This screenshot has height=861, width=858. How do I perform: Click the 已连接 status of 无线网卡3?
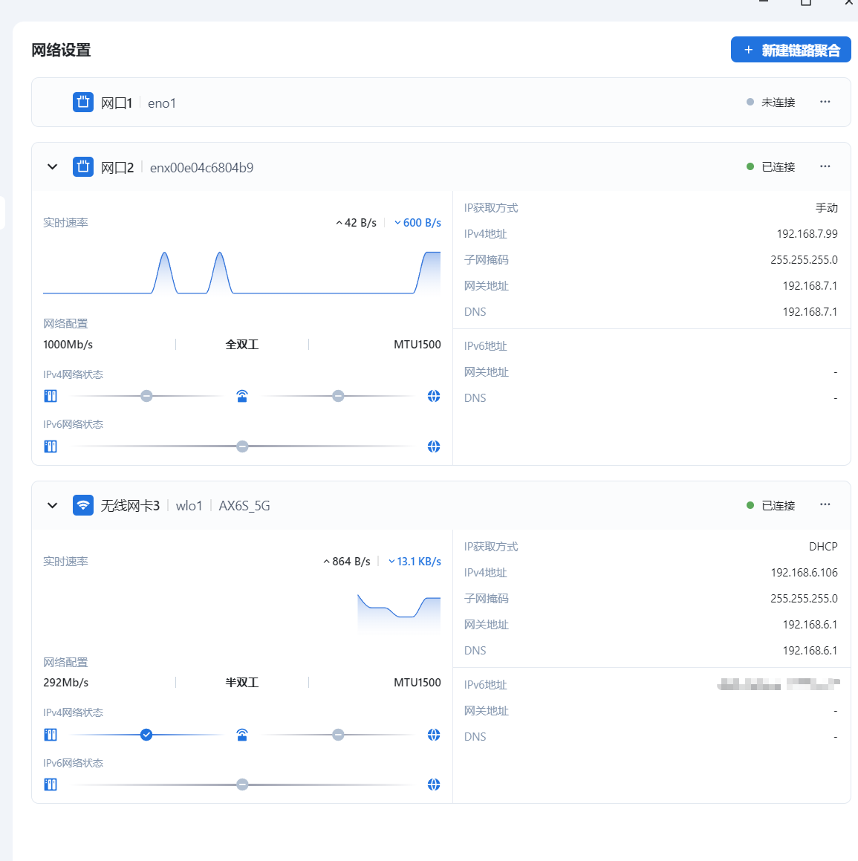coord(771,505)
